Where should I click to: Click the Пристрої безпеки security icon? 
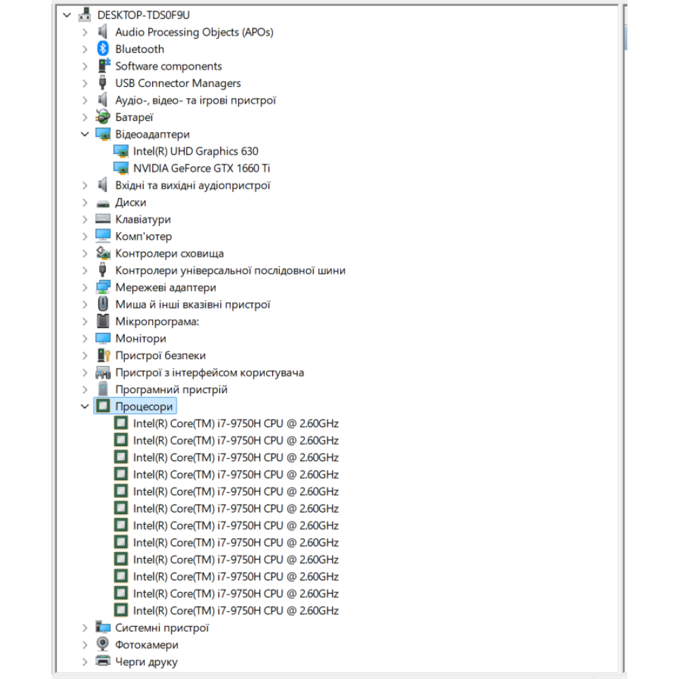103,355
